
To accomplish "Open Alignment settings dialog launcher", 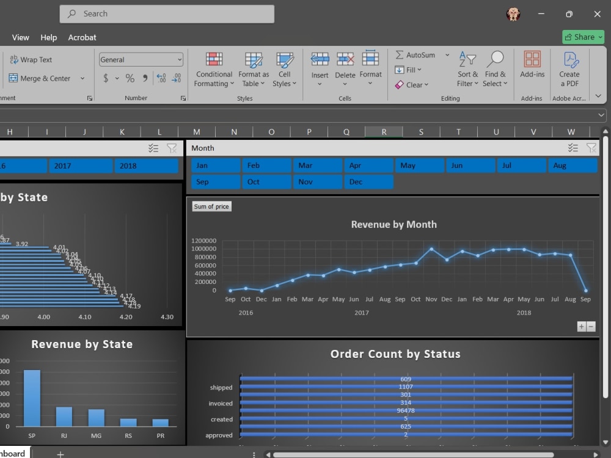I will pyautogui.click(x=90, y=98).
